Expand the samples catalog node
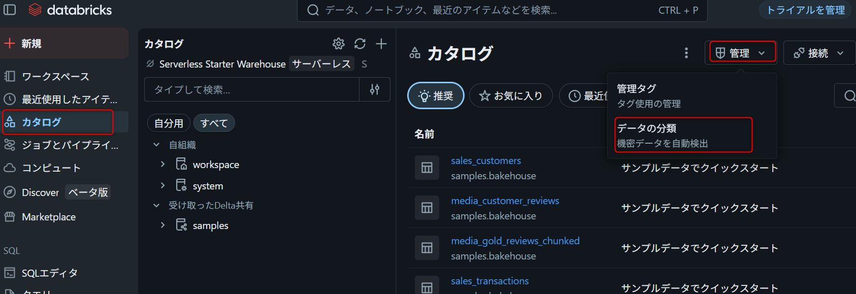Viewport: 856px width, 294px height. pos(162,225)
